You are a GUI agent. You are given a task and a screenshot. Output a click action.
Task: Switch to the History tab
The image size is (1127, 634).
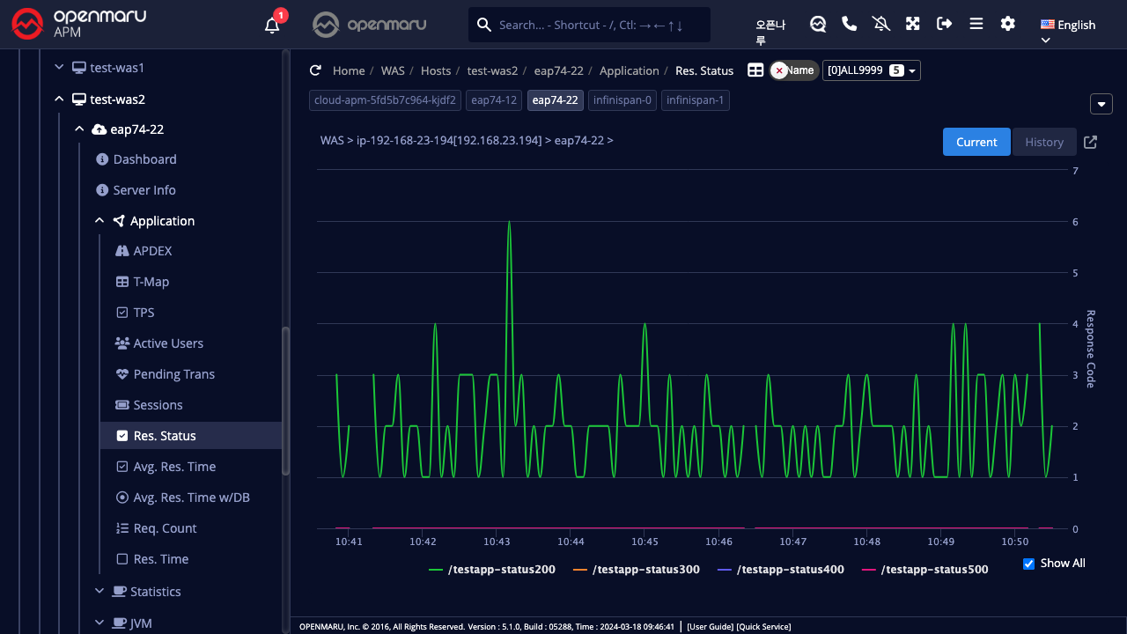tap(1044, 142)
